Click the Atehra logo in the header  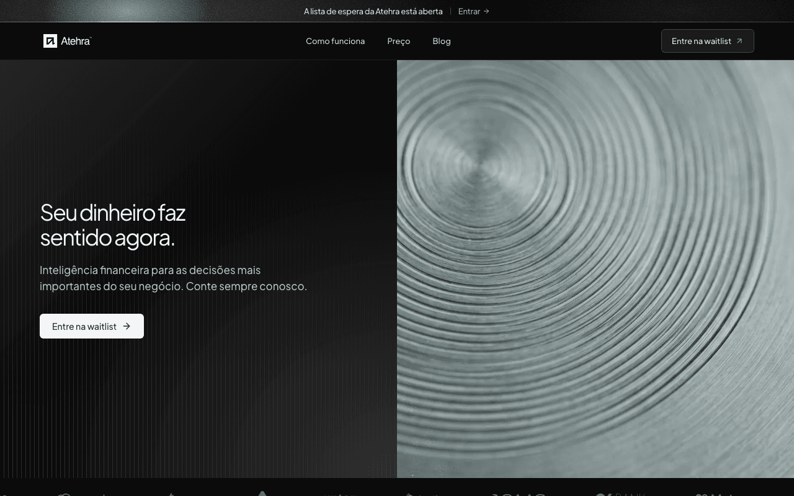point(67,41)
